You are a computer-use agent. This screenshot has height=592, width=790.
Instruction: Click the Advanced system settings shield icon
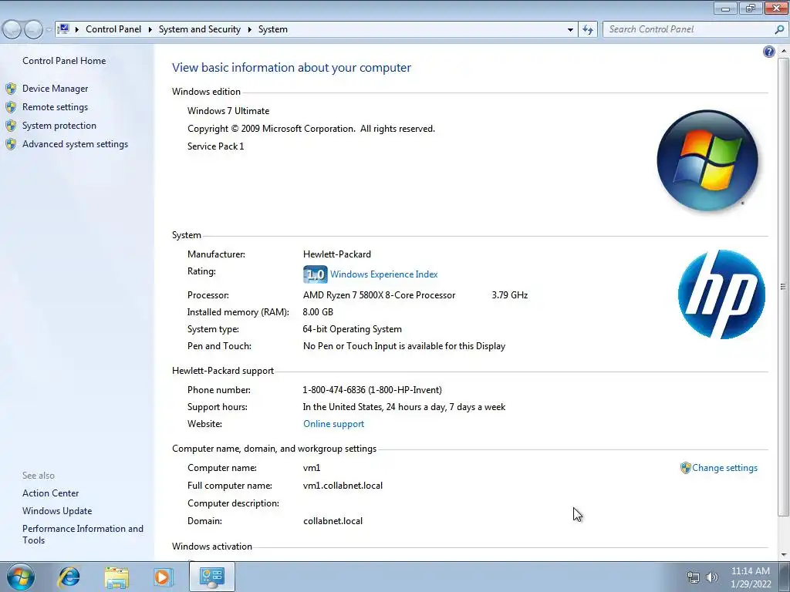[x=11, y=144]
